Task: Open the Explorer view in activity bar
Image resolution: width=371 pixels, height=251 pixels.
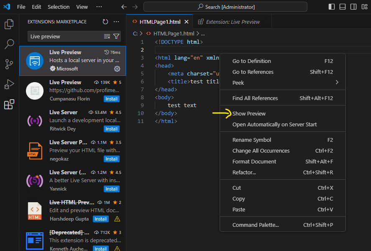Action: click(x=9, y=25)
